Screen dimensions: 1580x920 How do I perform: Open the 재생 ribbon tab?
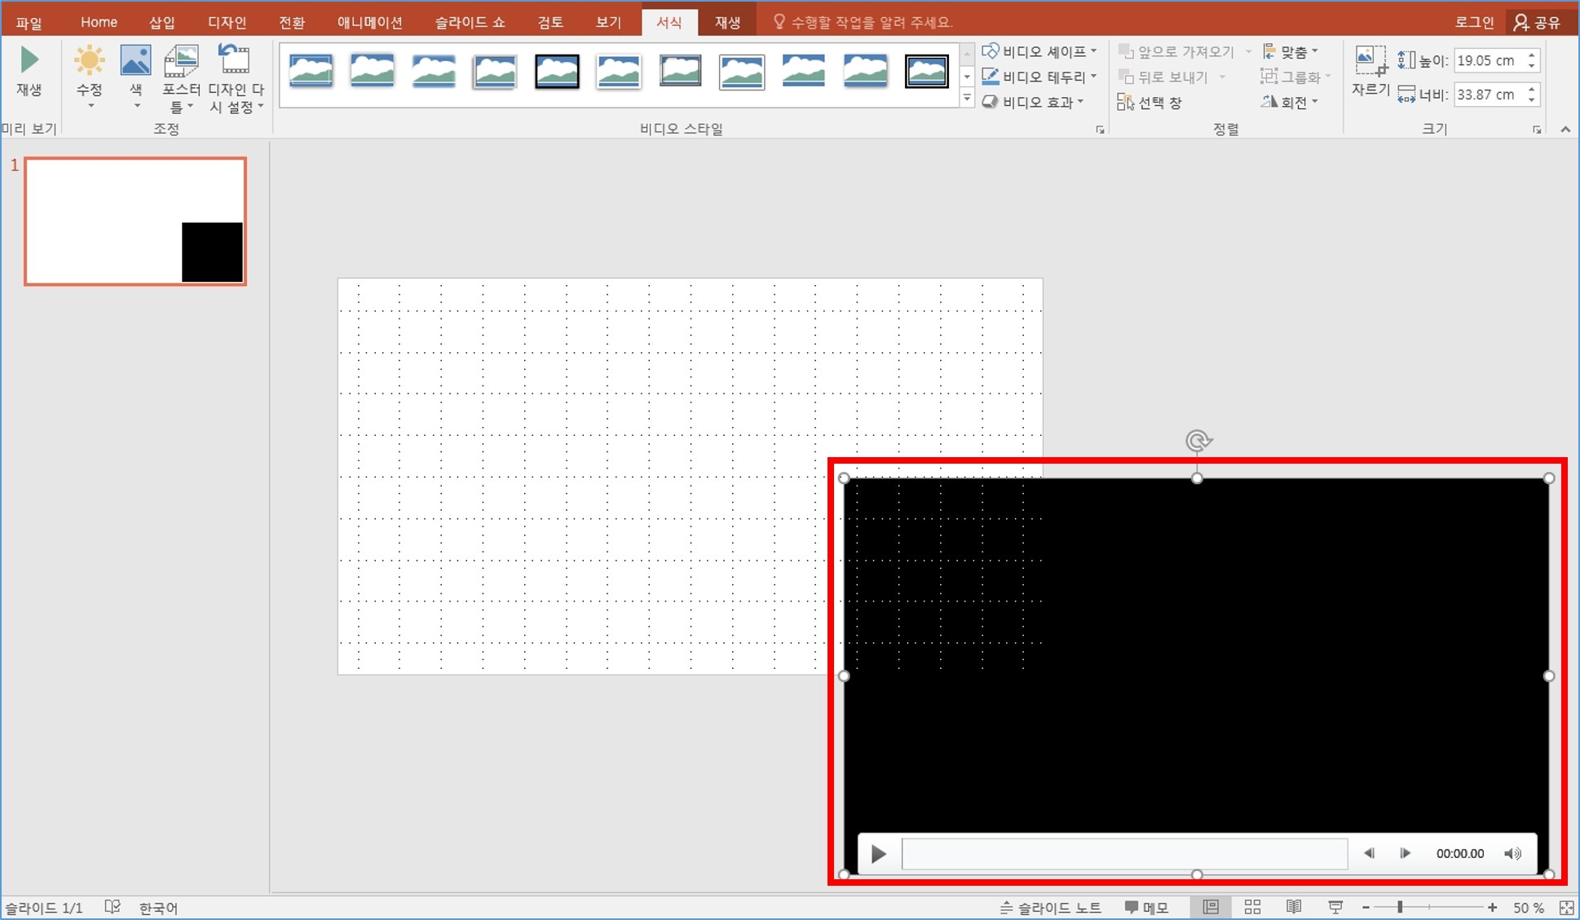pyautogui.click(x=727, y=22)
